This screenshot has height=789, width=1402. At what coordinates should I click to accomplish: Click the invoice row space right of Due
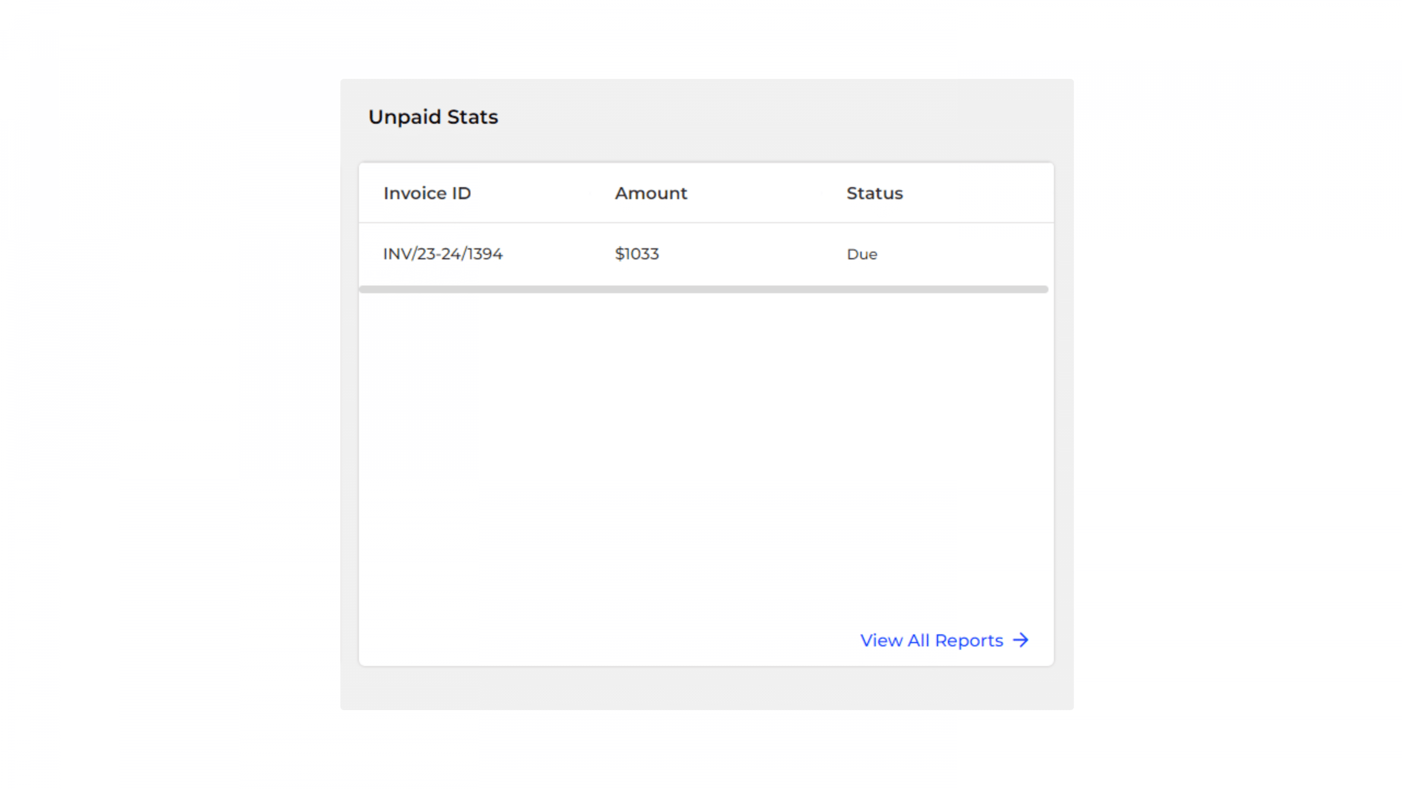pos(964,254)
